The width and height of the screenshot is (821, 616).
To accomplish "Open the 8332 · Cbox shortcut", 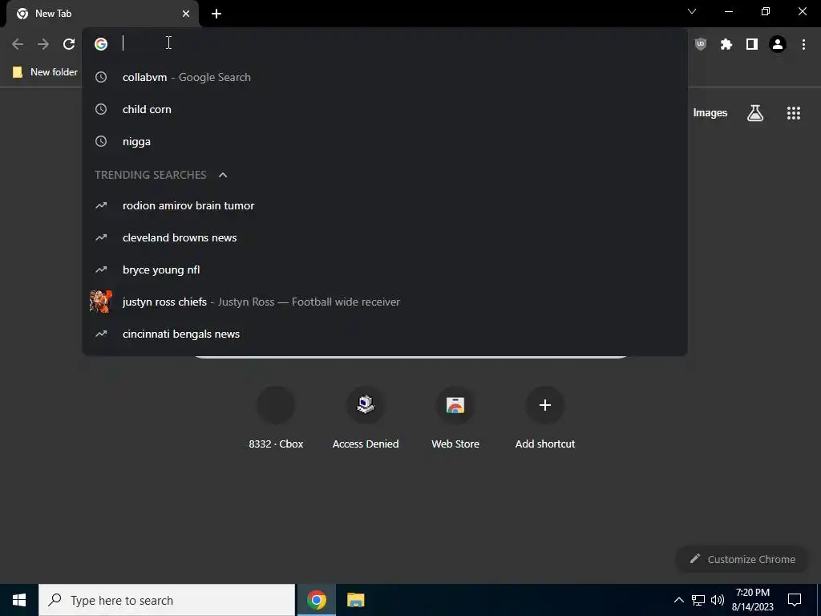I will [x=276, y=417].
